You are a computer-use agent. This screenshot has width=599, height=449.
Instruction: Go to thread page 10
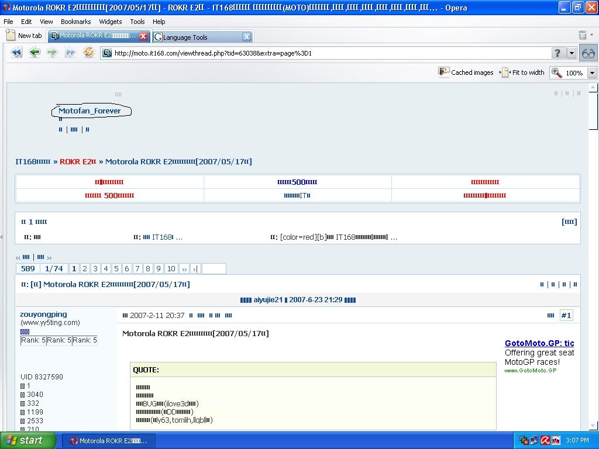(171, 269)
